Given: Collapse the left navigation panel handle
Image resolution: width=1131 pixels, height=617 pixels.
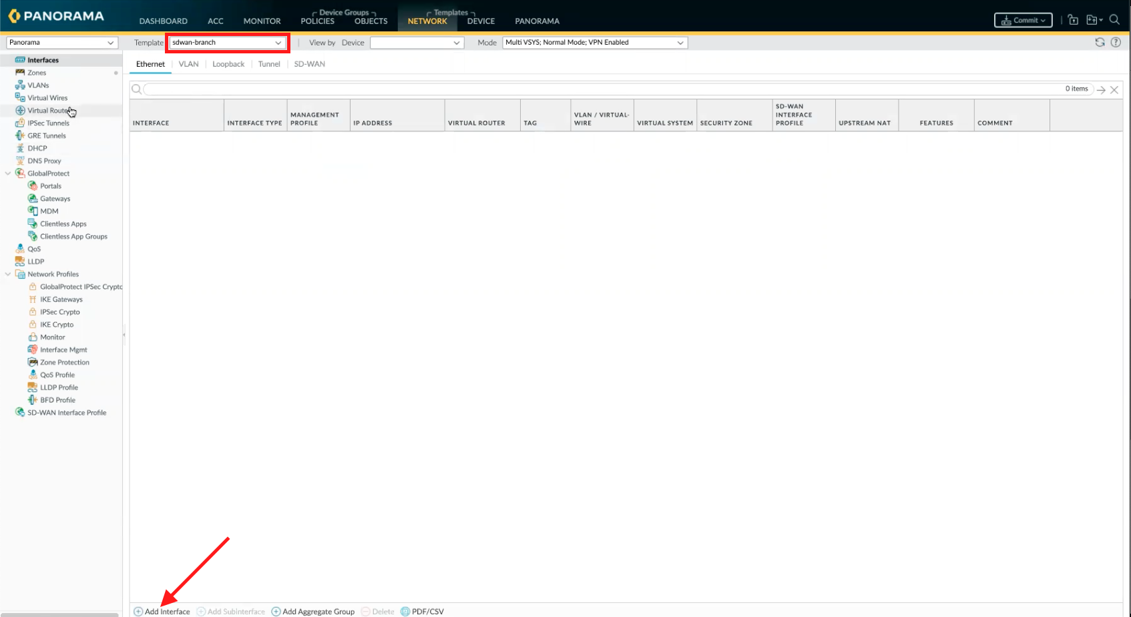Looking at the screenshot, I should pos(124,335).
